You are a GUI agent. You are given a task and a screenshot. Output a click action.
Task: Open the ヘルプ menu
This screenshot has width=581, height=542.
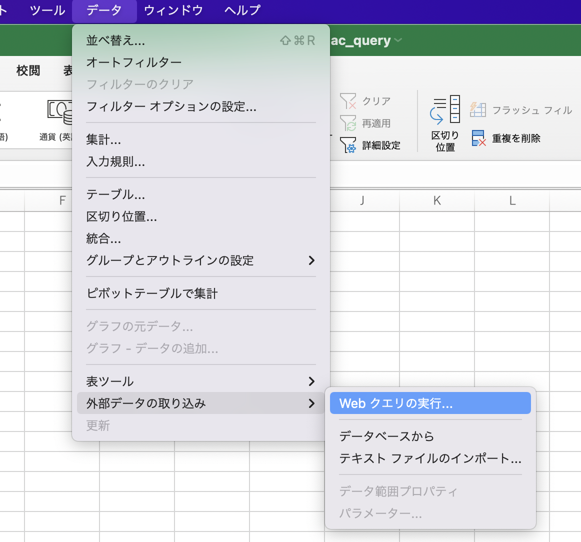[x=242, y=10]
